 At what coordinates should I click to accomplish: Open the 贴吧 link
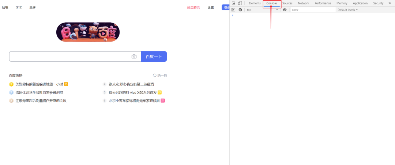click(x=5, y=7)
